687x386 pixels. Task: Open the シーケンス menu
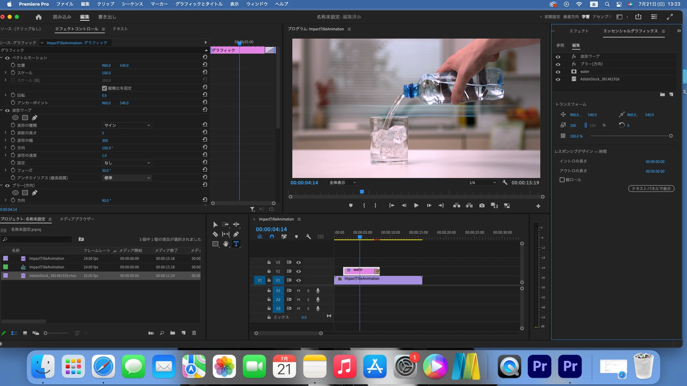(x=132, y=4)
